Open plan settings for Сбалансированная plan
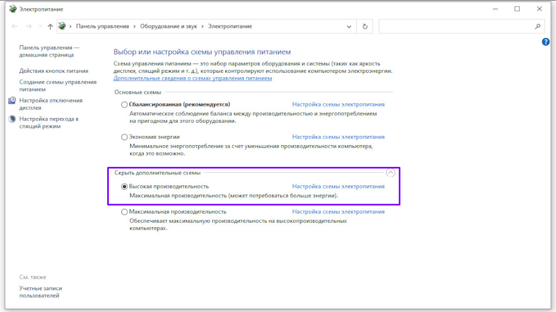 coord(338,104)
